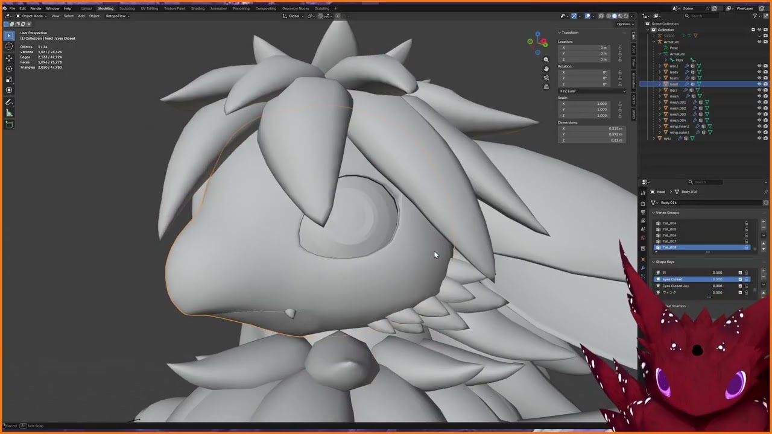Select the Rotate tool
772x434 pixels.
9,68
